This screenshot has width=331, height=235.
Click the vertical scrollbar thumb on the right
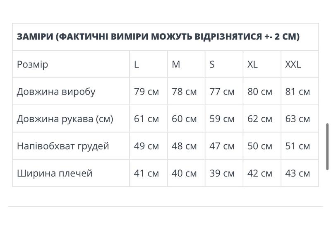point(328,146)
